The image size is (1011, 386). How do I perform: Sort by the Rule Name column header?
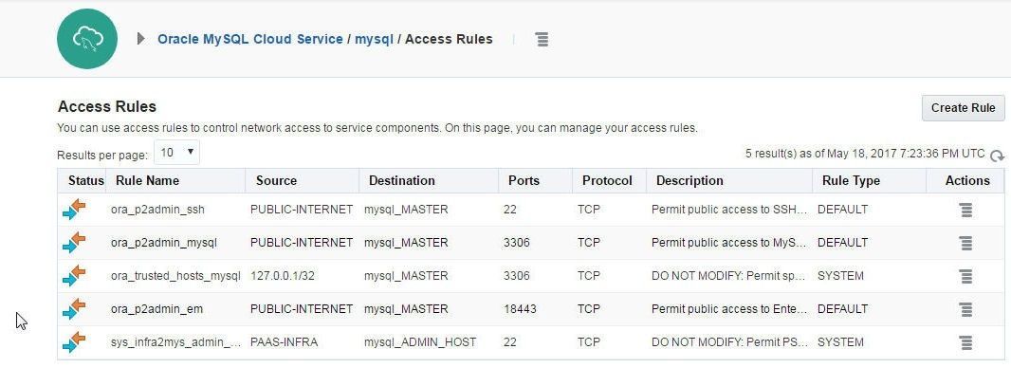tap(148, 181)
